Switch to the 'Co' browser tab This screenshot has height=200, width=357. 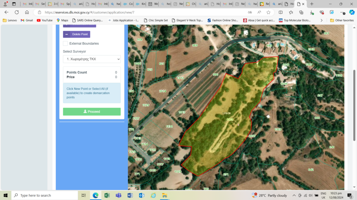pos(128,4)
